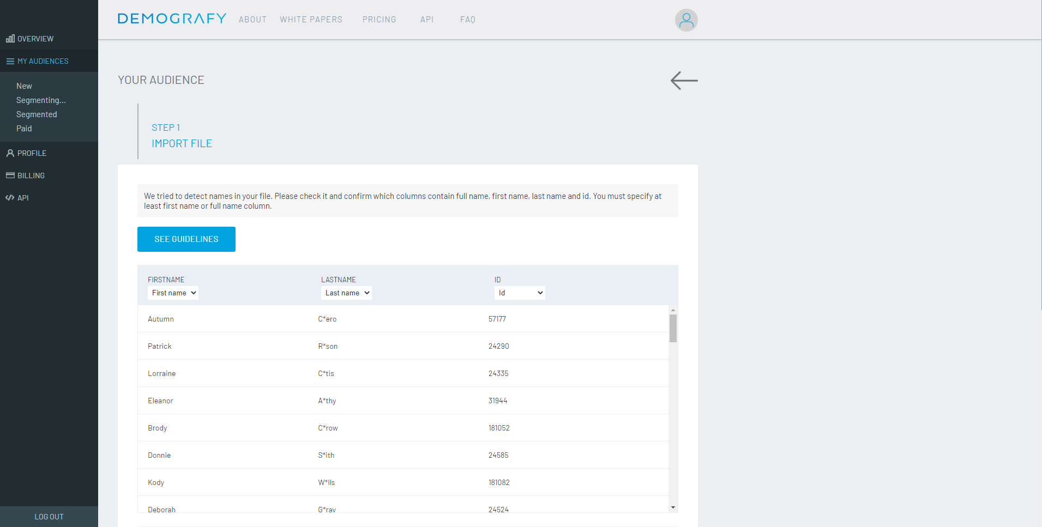Viewport: 1042px width, 527px height.
Task: Click the ID value 31944
Action: (498, 401)
